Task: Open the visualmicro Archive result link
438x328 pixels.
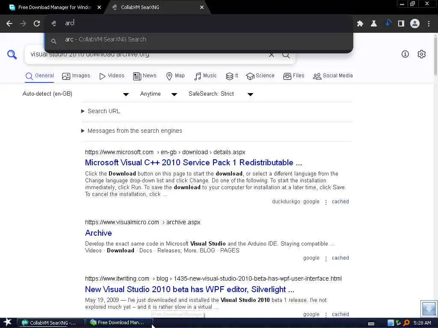Action: pyautogui.click(x=98, y=233)
